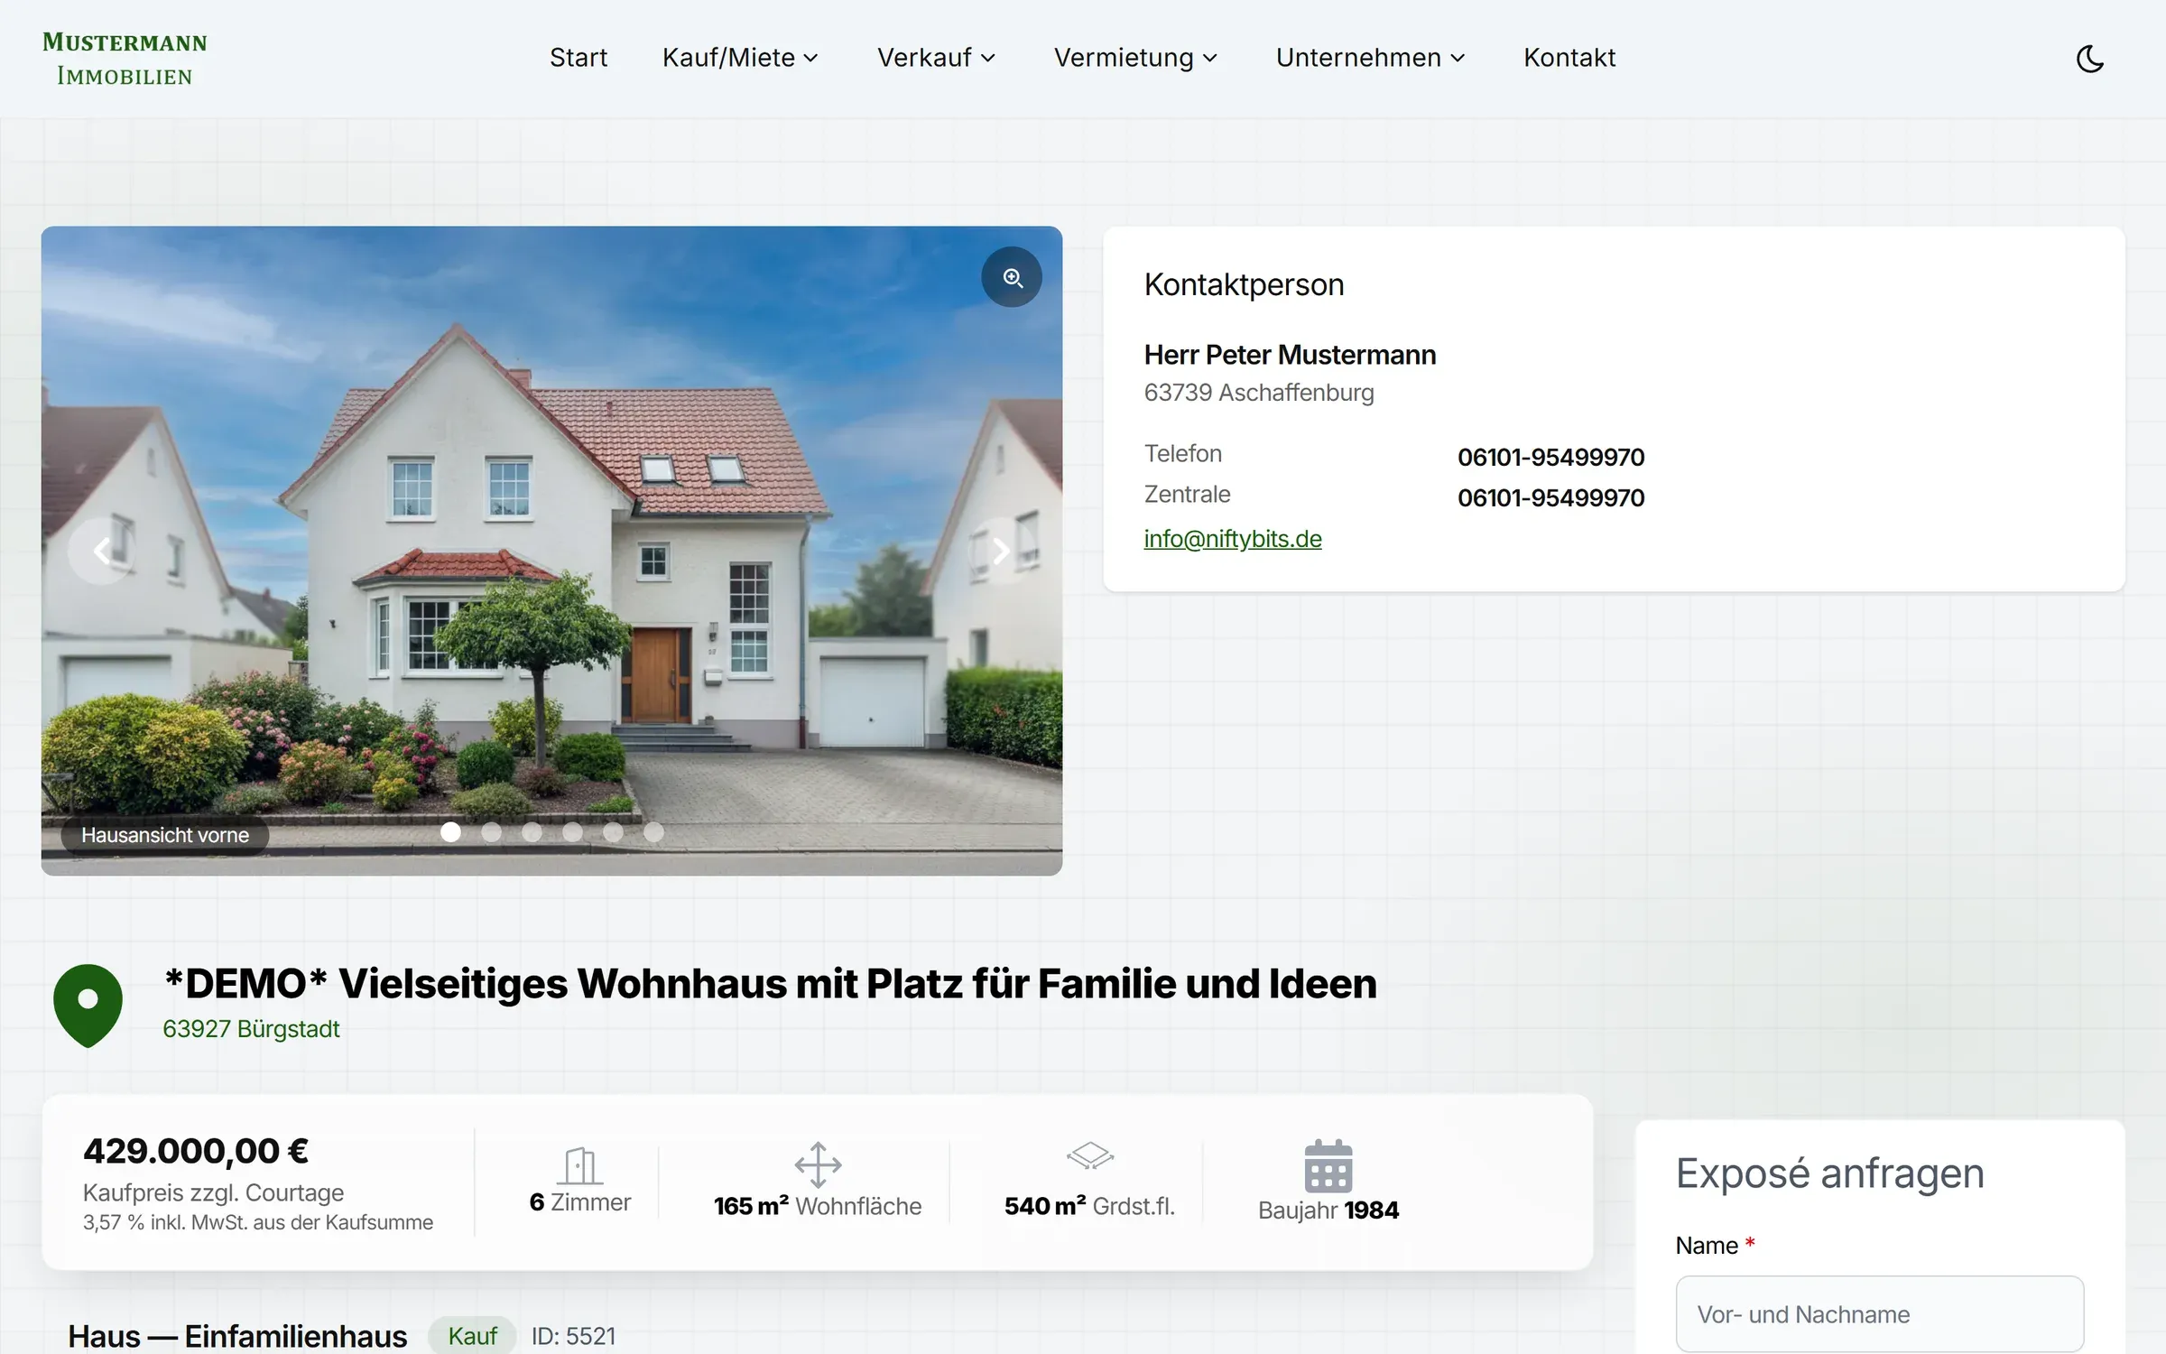Click the Baujahr calendar icon
This screenshot has width=2166, height=1354.
[1328, 1166]
